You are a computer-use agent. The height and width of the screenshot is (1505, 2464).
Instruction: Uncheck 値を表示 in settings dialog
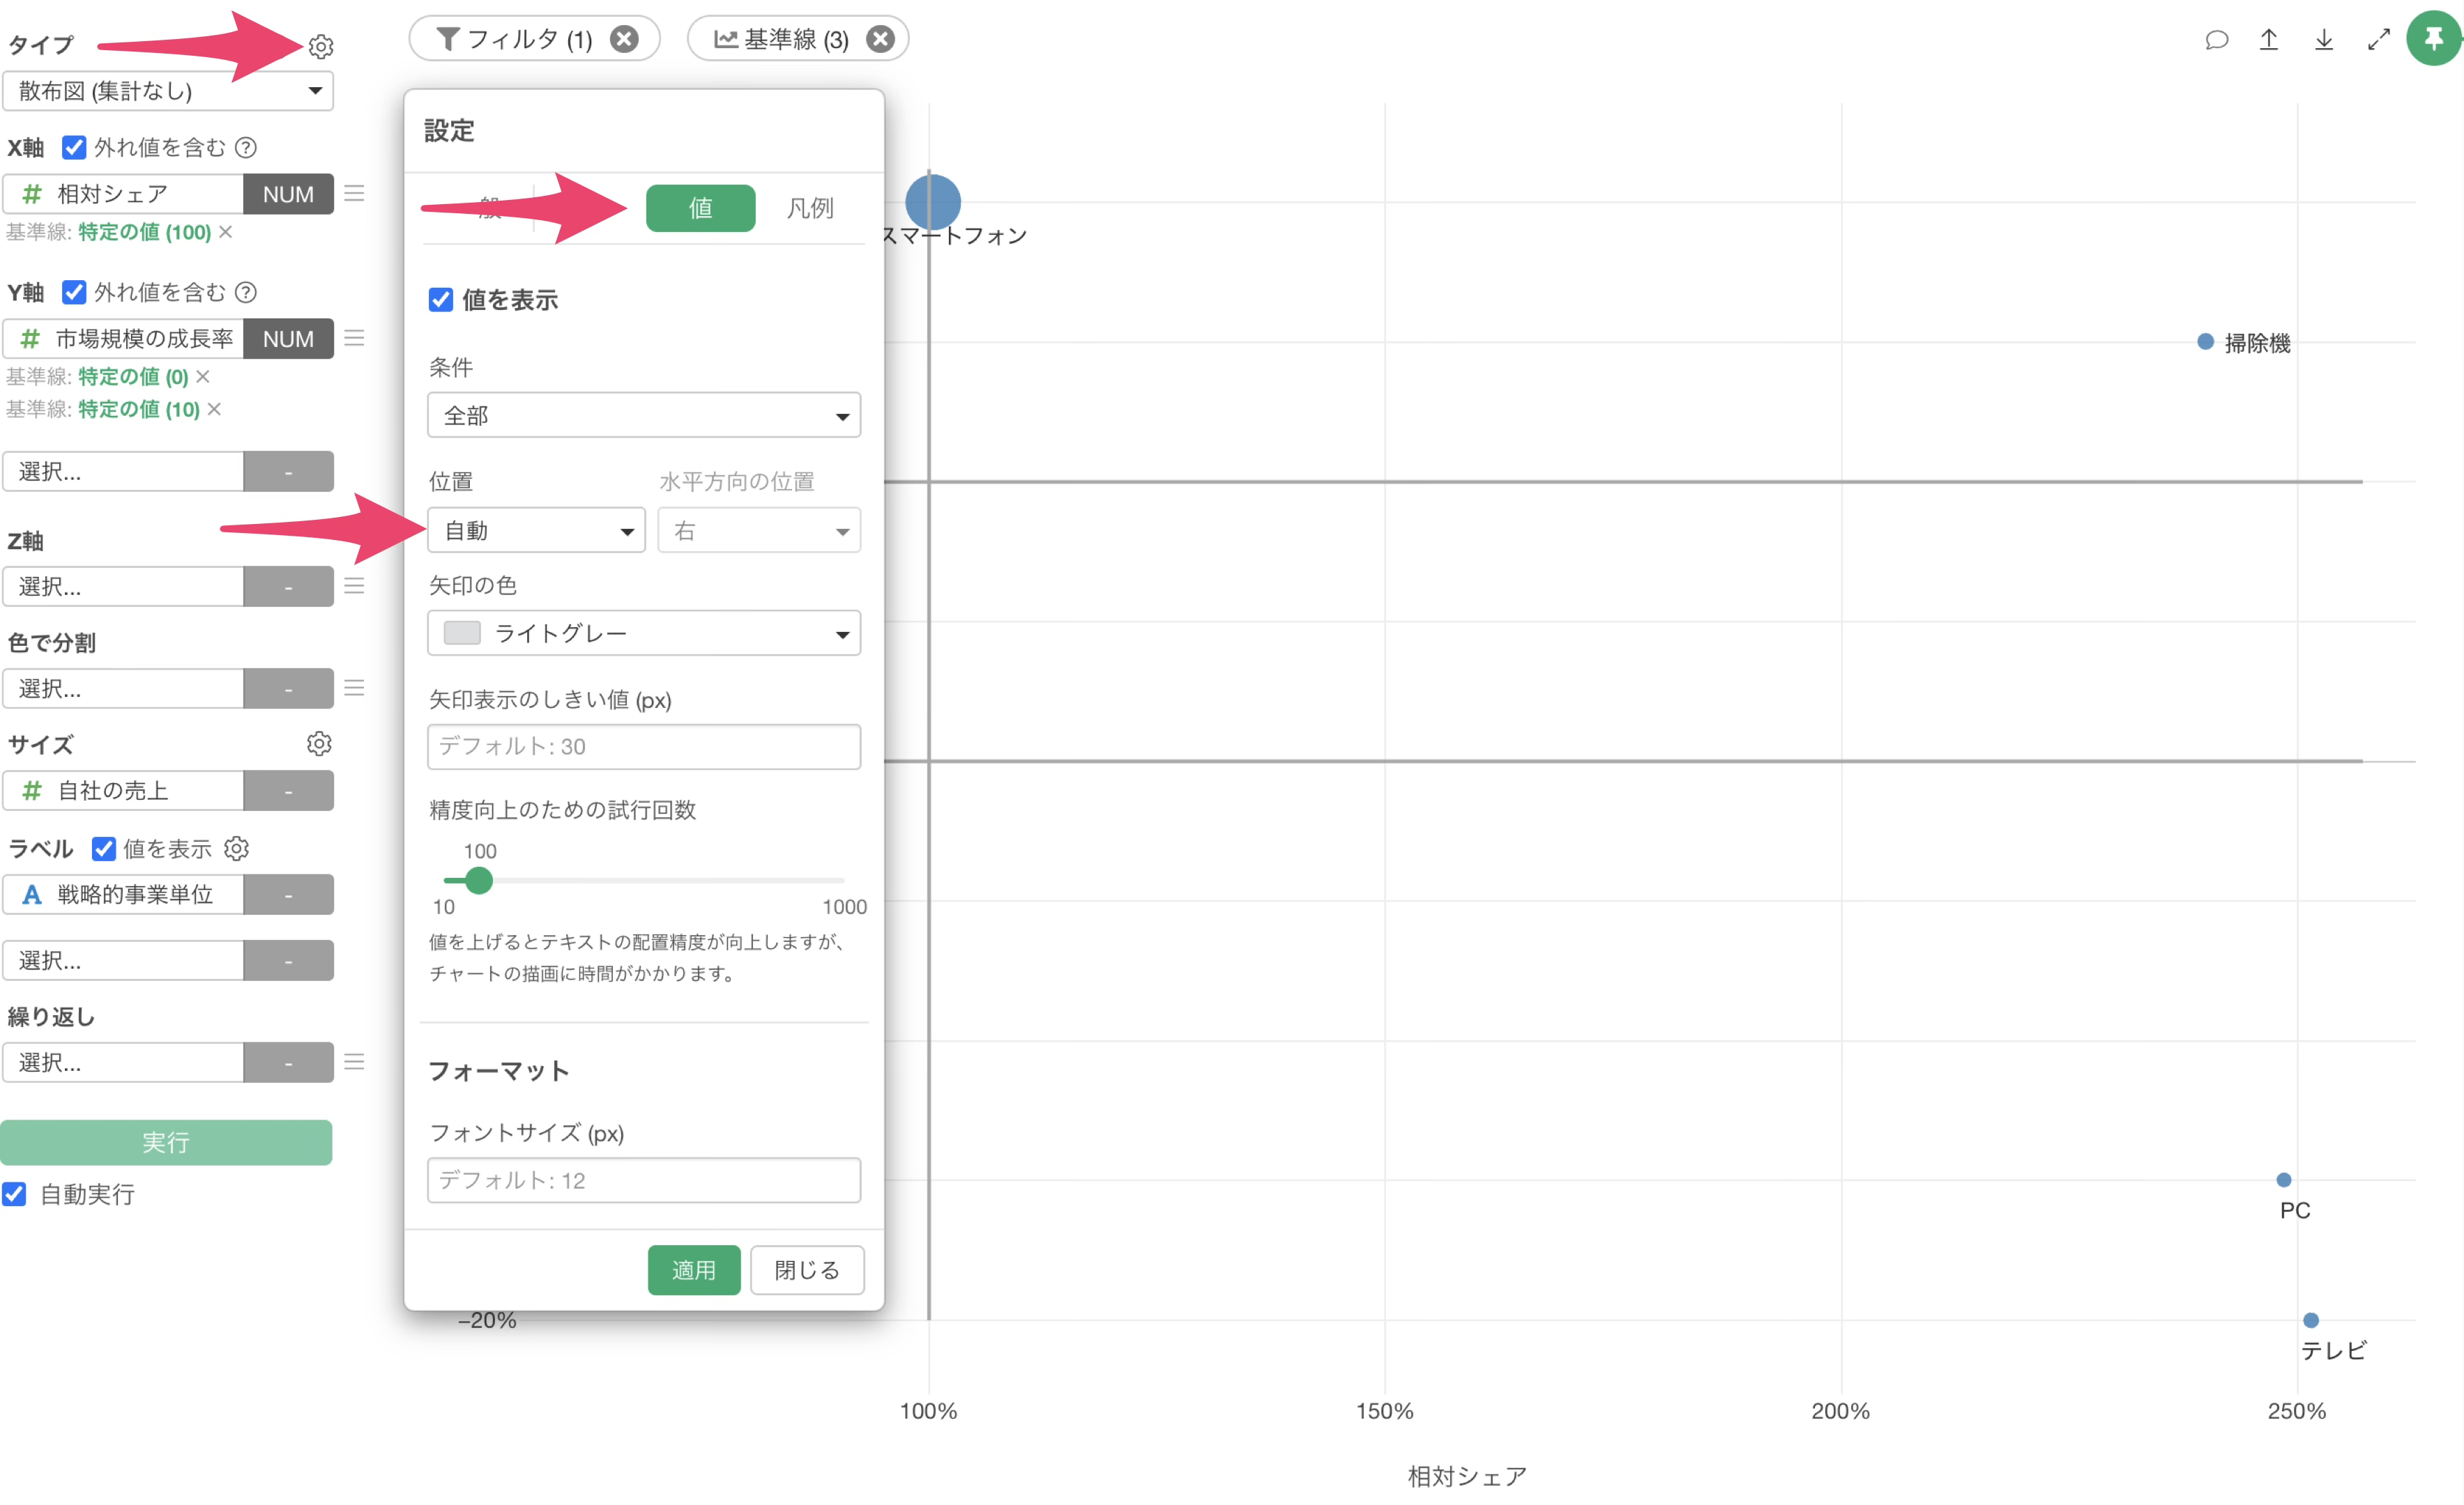click(x=441, y=300)
